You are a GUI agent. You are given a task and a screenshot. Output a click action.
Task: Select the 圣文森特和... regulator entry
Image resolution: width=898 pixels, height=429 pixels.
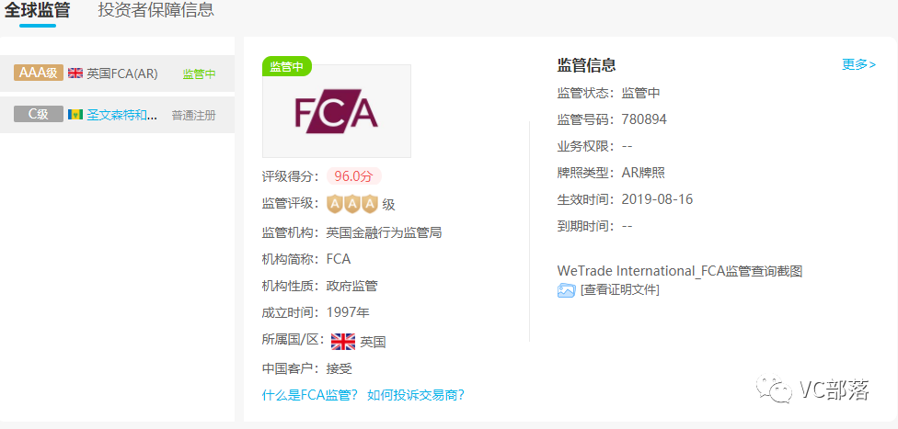tap(117, 115)
